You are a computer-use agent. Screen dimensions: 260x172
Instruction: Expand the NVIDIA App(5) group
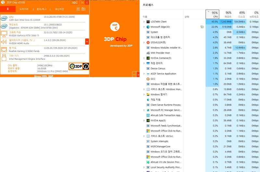(144, 120)
